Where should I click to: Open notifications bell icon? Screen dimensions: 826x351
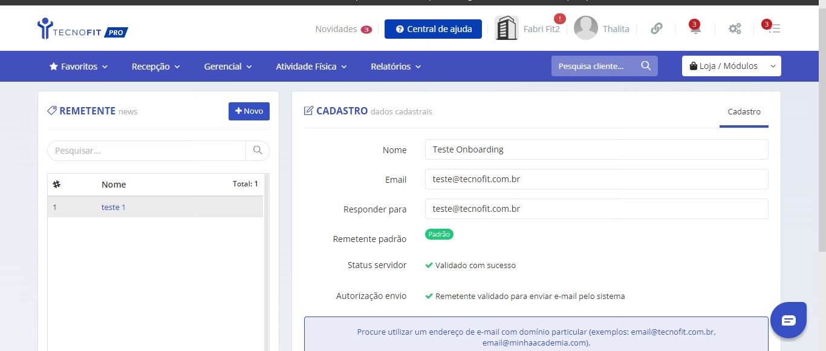[695, 28]
